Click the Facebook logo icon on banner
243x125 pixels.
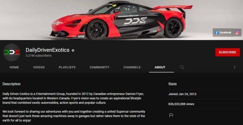tap(217, 32)
